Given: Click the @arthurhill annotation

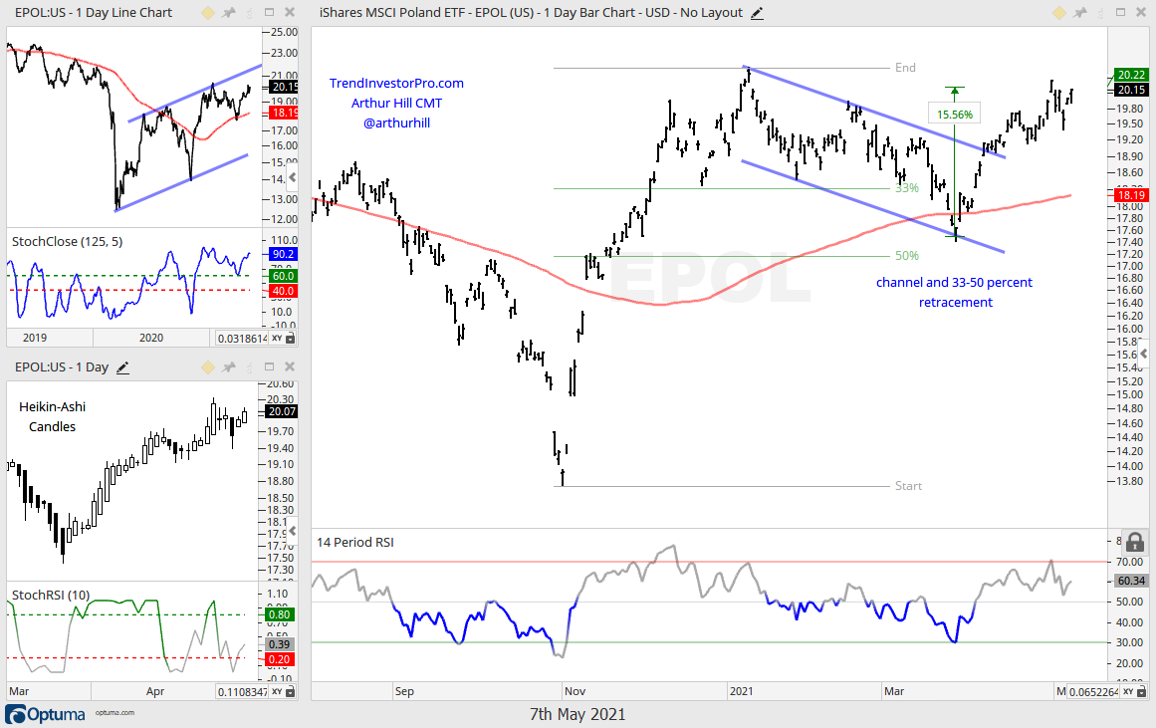Looking at the screenshot, I should click(x=396, y=123).
